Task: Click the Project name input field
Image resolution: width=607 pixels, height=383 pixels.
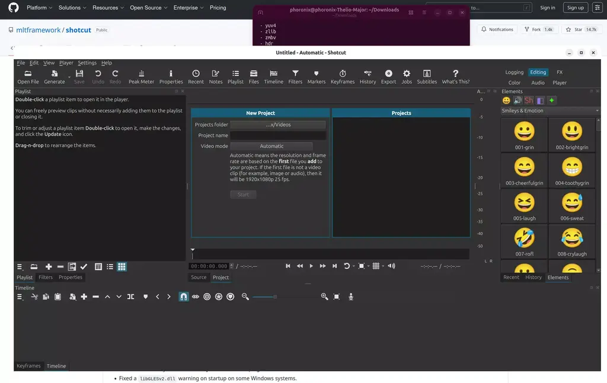Action: coord(278,136)
